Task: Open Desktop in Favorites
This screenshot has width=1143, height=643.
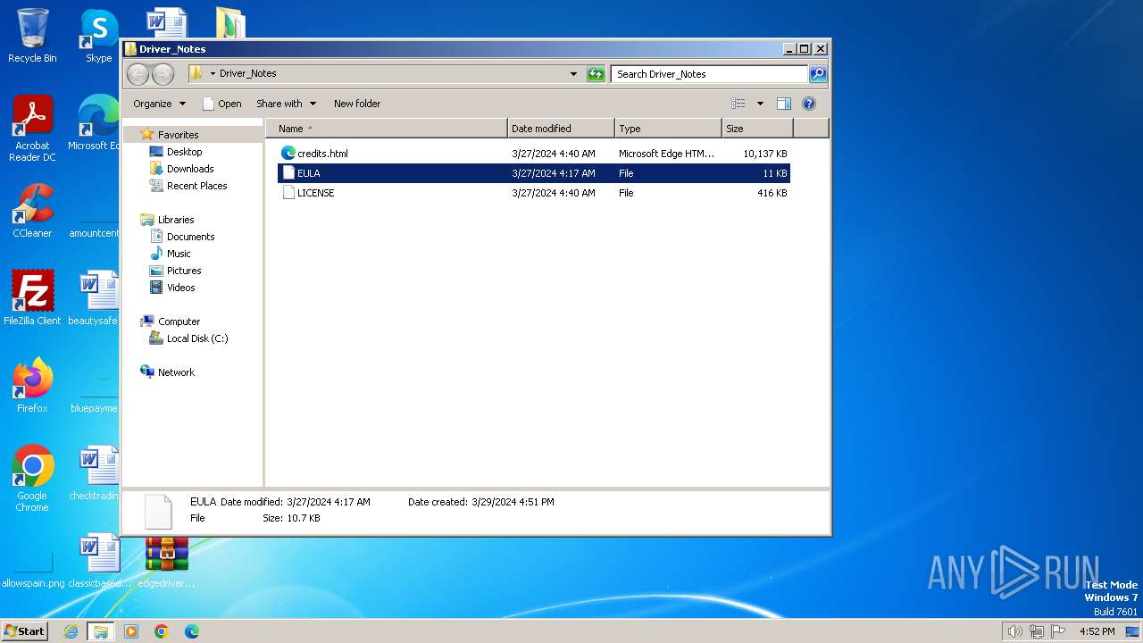Action: point(184,152)
